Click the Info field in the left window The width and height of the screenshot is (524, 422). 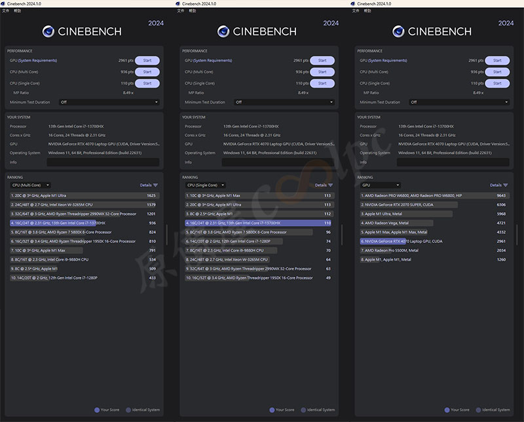point(103,162)
